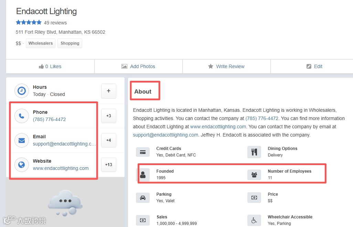Click the star icon beside Write Review

coord(211,66)
